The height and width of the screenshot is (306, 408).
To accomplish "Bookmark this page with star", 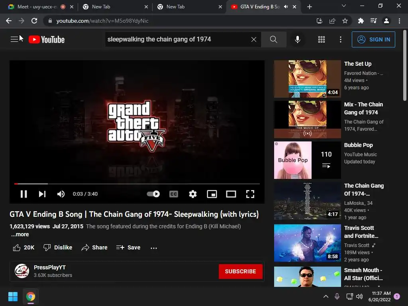I will click(x=345, y=21).
